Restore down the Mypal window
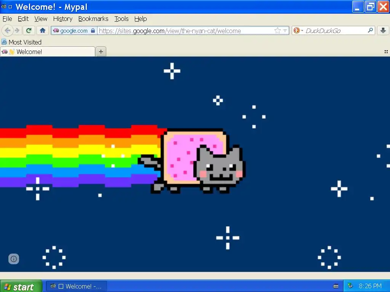390x292 pixels. (x=371, y=7)
